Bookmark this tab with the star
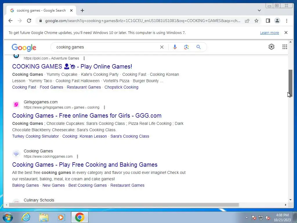 click(x=256, y=21)
